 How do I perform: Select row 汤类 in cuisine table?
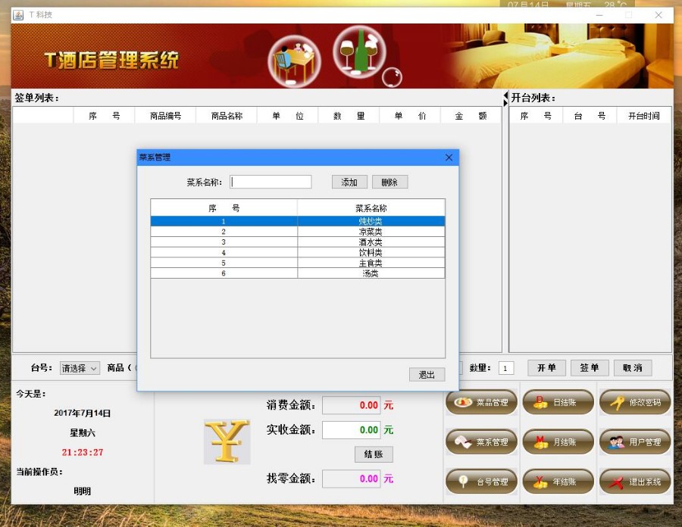tap(298, 273)
